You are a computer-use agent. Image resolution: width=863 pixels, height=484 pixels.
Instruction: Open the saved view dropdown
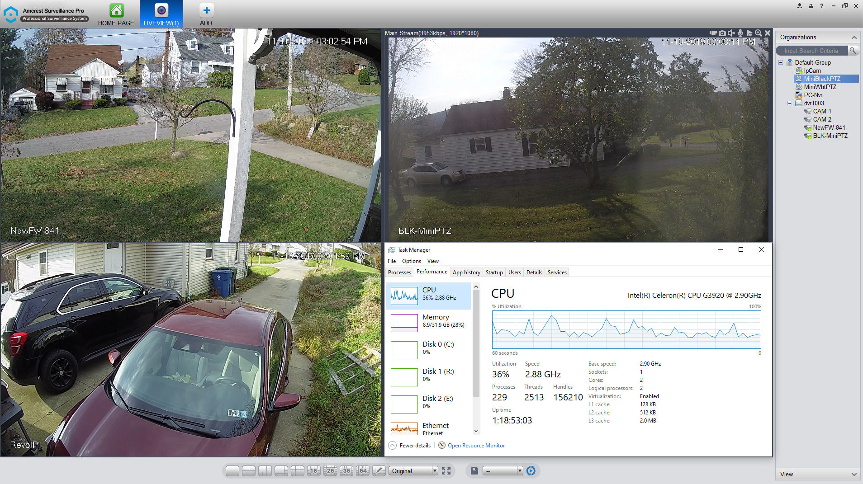(503, 471)
